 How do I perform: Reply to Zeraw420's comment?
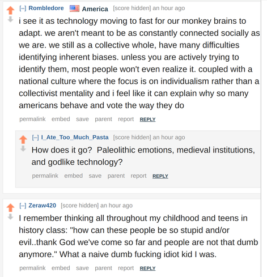147,269
